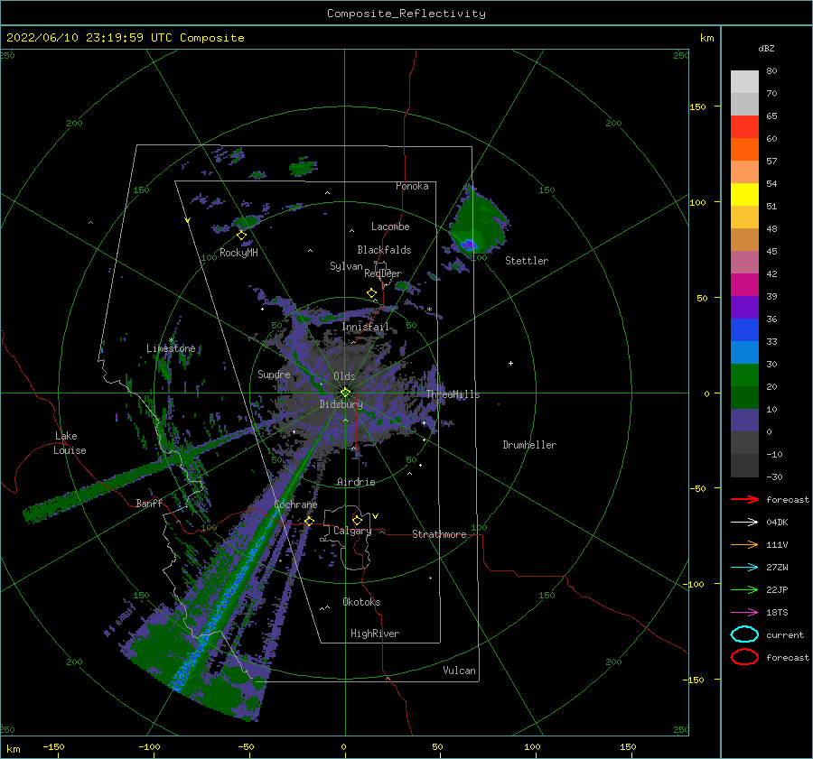Click the 80 dBZ value in legend
The width and height of the screenshot is (813, 759).
[771, 71]
